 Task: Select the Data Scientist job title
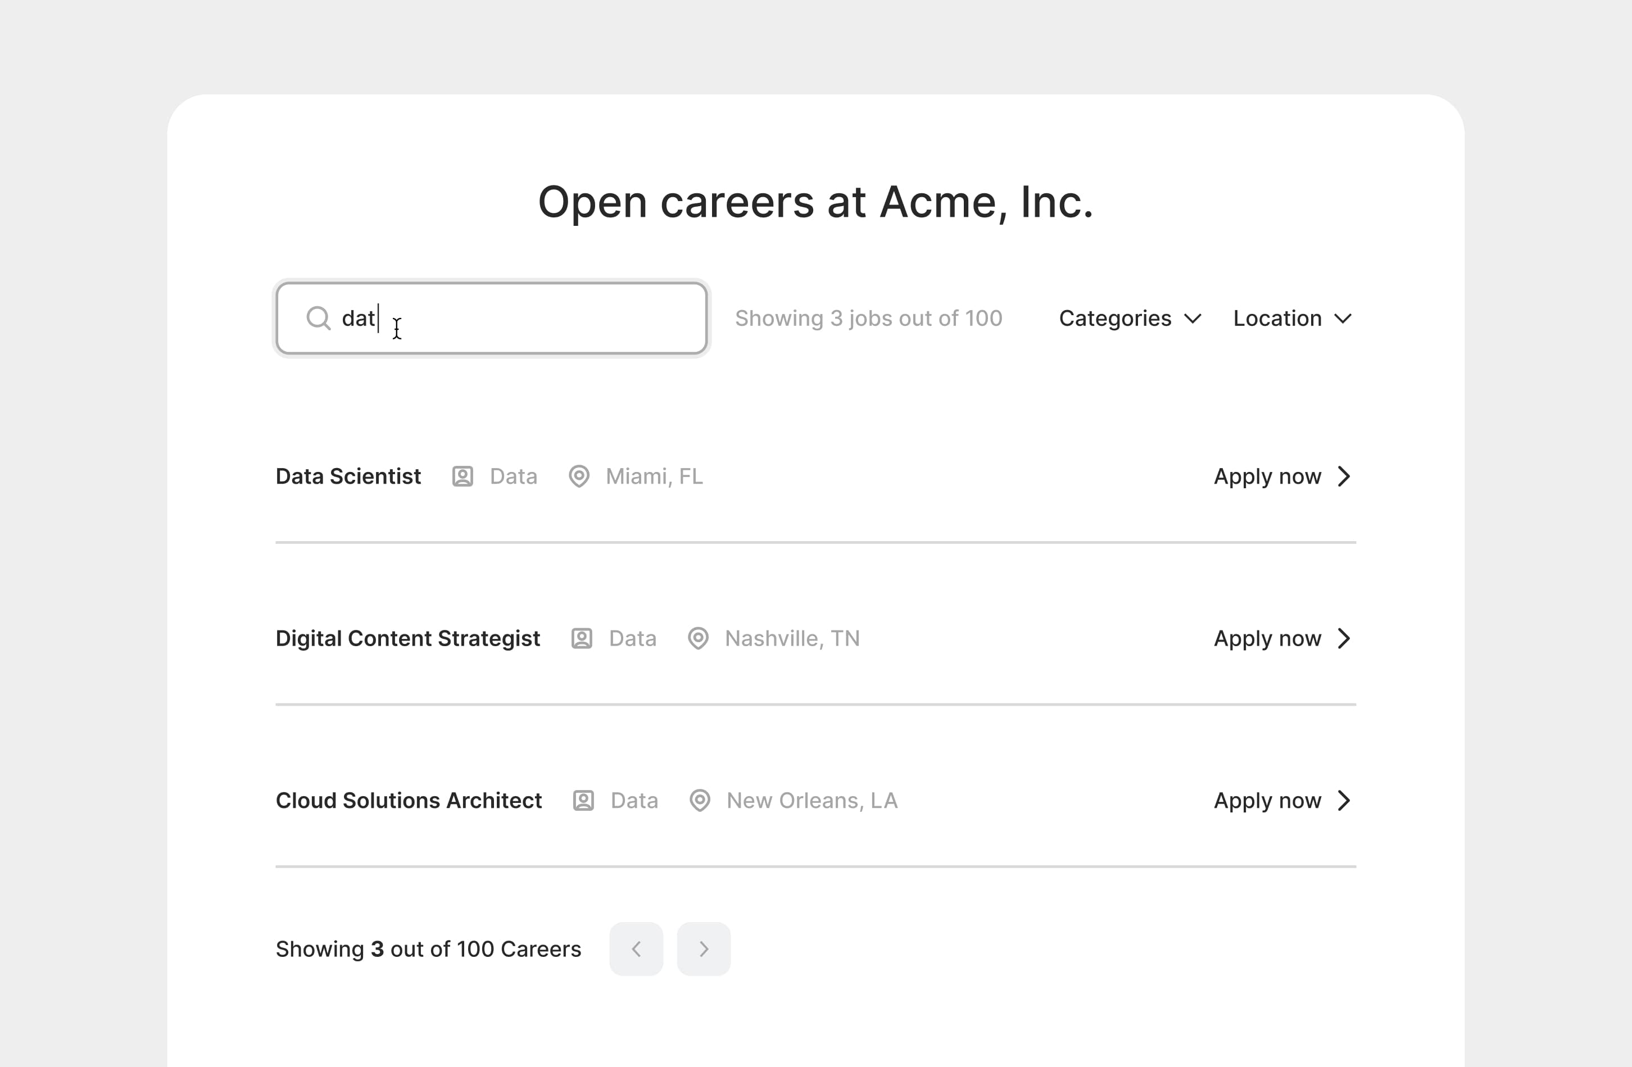point(348,476)
